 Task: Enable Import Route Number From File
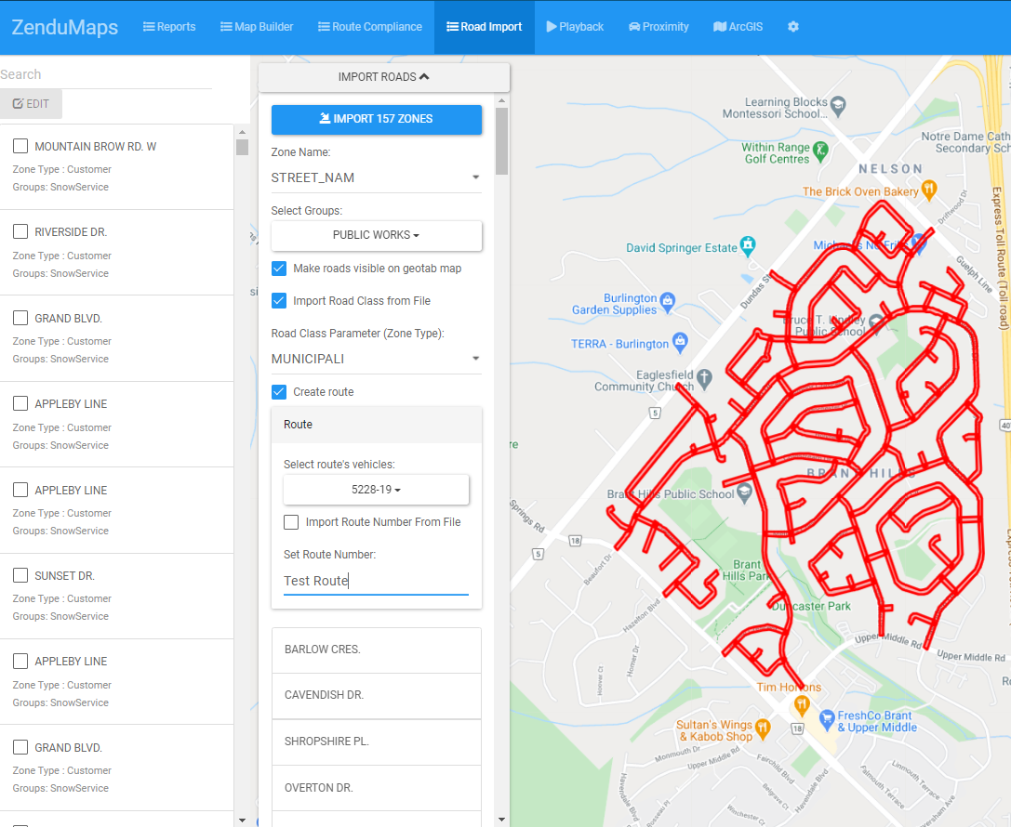(x=291, y=522)
